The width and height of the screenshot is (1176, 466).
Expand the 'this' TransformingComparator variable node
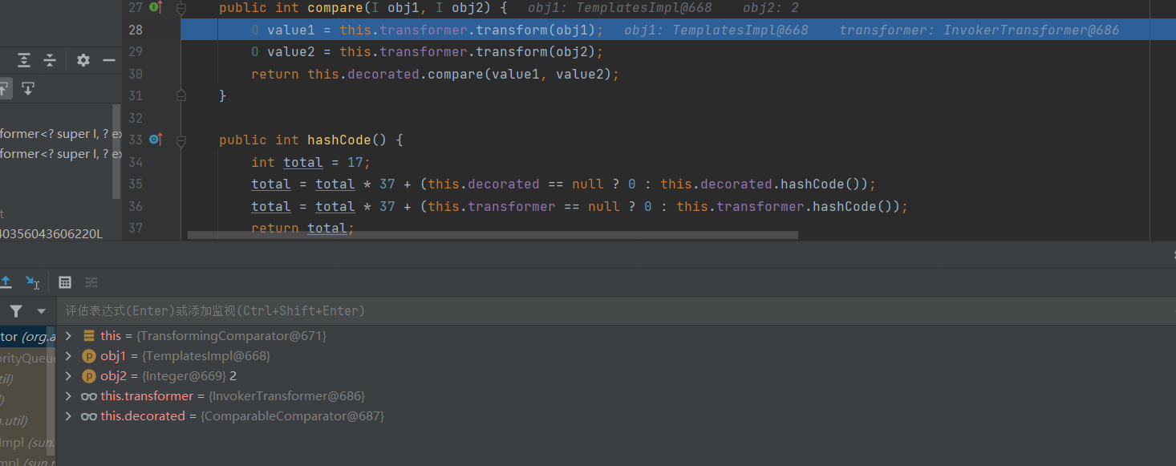click(x=68, y=336)
